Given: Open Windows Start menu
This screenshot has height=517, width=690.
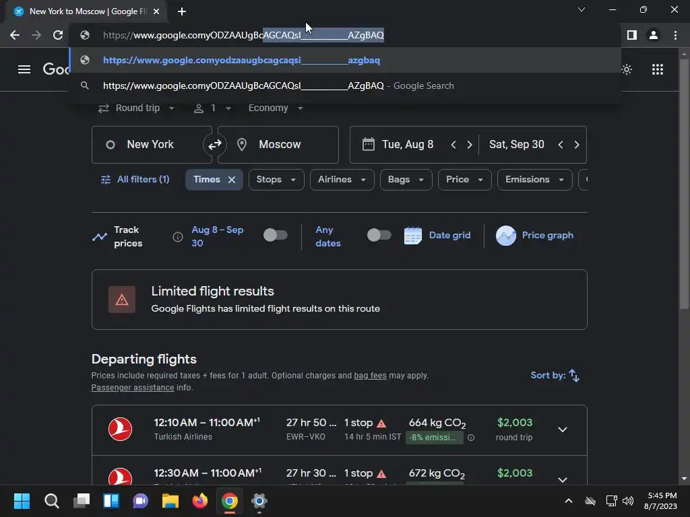Looking at the screenshot, I should pyautogui.click(x=22, y=501).
